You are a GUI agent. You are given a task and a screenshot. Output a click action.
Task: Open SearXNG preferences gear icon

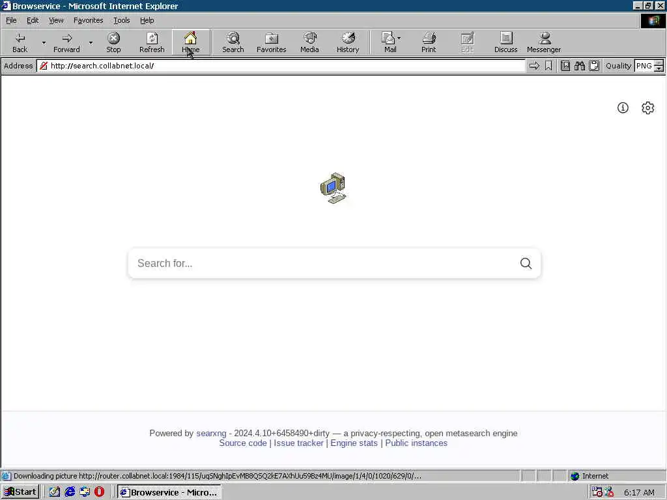pyautogui.click(x=647, y=108)
